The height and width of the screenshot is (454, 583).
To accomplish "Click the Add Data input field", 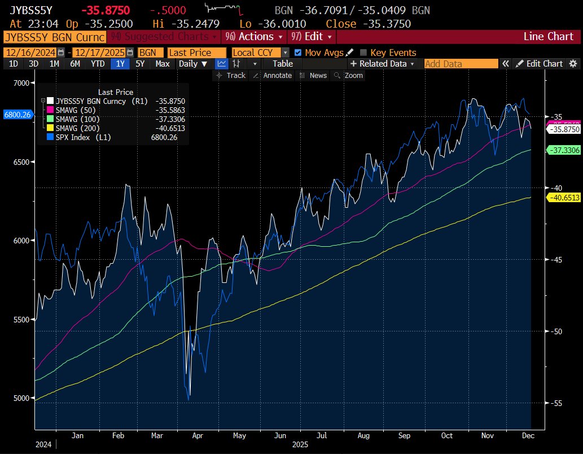I will click(460, 64).
